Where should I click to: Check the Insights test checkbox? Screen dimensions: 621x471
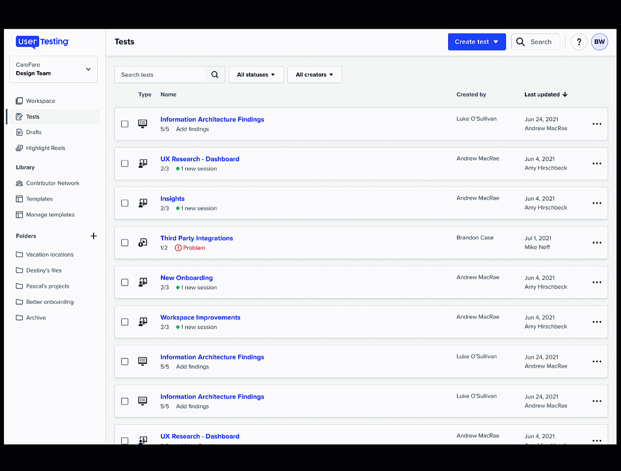pos(125,203)
